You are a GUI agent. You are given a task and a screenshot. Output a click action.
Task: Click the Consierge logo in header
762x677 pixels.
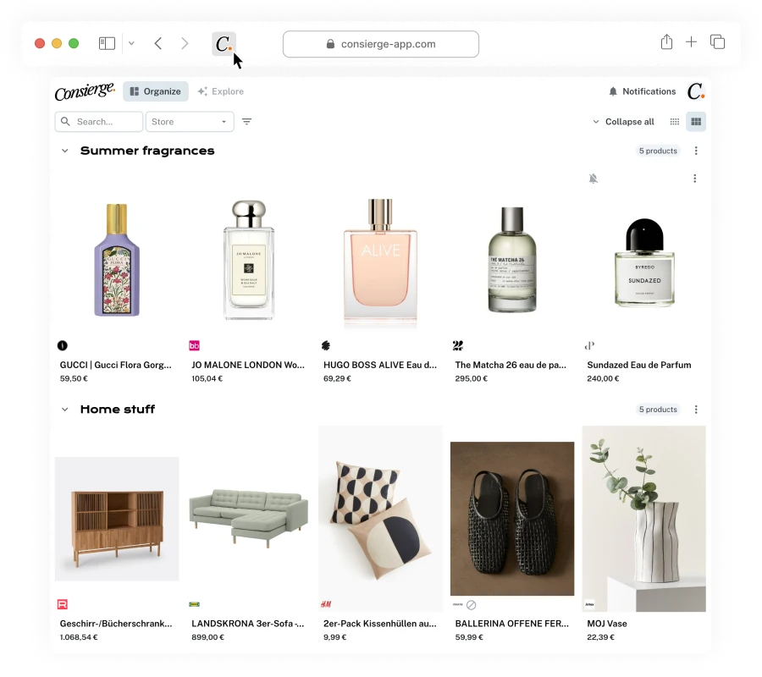pyautogui.click(x=85, y=91)
